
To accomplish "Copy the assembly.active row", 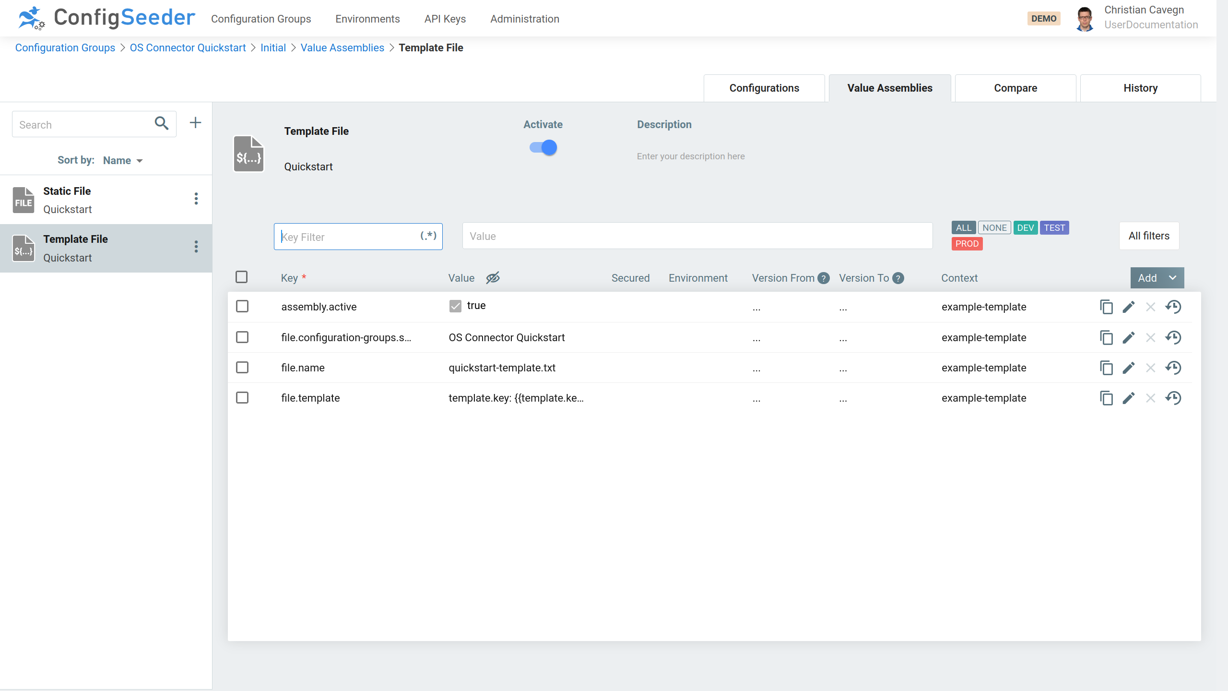I will [x=1106, y=307].
